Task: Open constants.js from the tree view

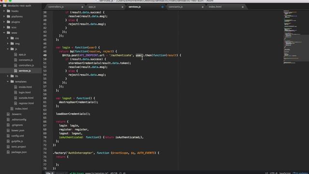Action: pos(26,60)
